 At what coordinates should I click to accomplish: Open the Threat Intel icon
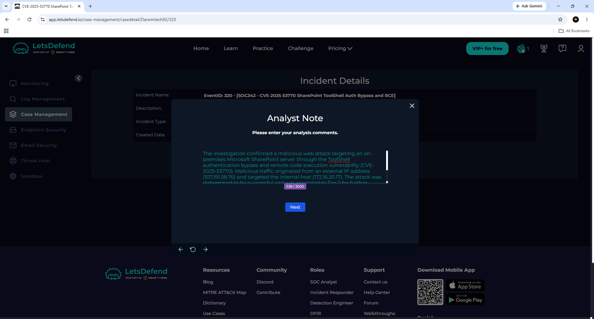coord(13,161)
